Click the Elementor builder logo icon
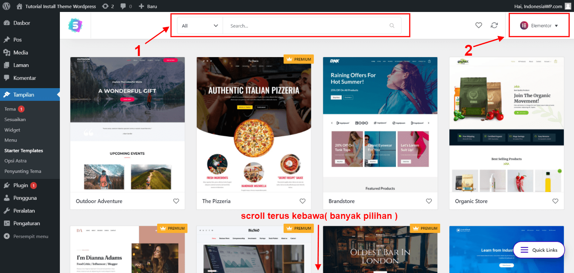574x273 pixels. point(524,25)
